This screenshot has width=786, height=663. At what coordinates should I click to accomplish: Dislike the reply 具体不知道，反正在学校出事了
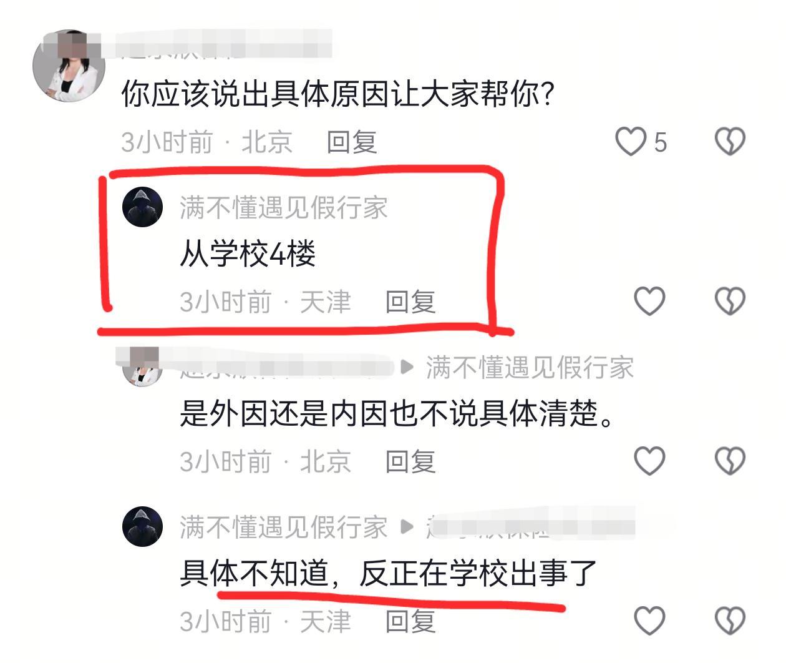730,621
